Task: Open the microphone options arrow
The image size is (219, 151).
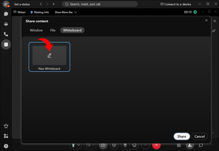Action: click(79, 145)
